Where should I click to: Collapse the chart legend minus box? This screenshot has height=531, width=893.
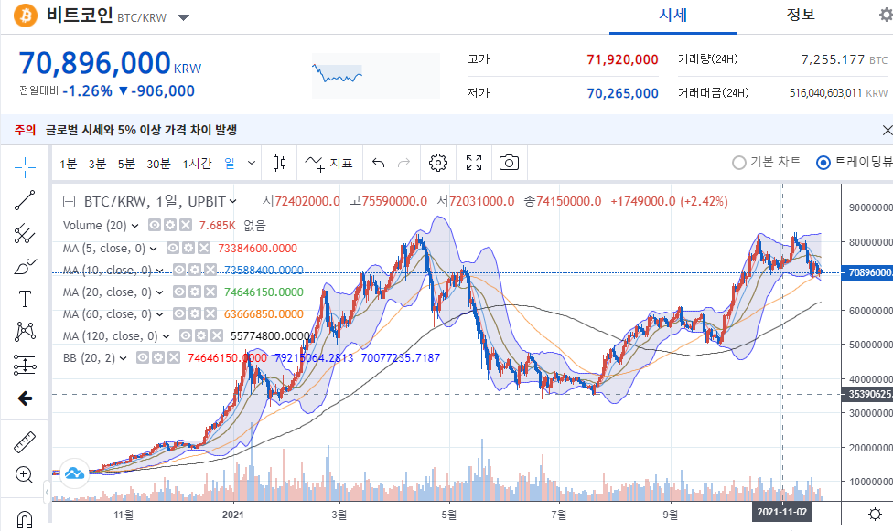pos(69,201)
